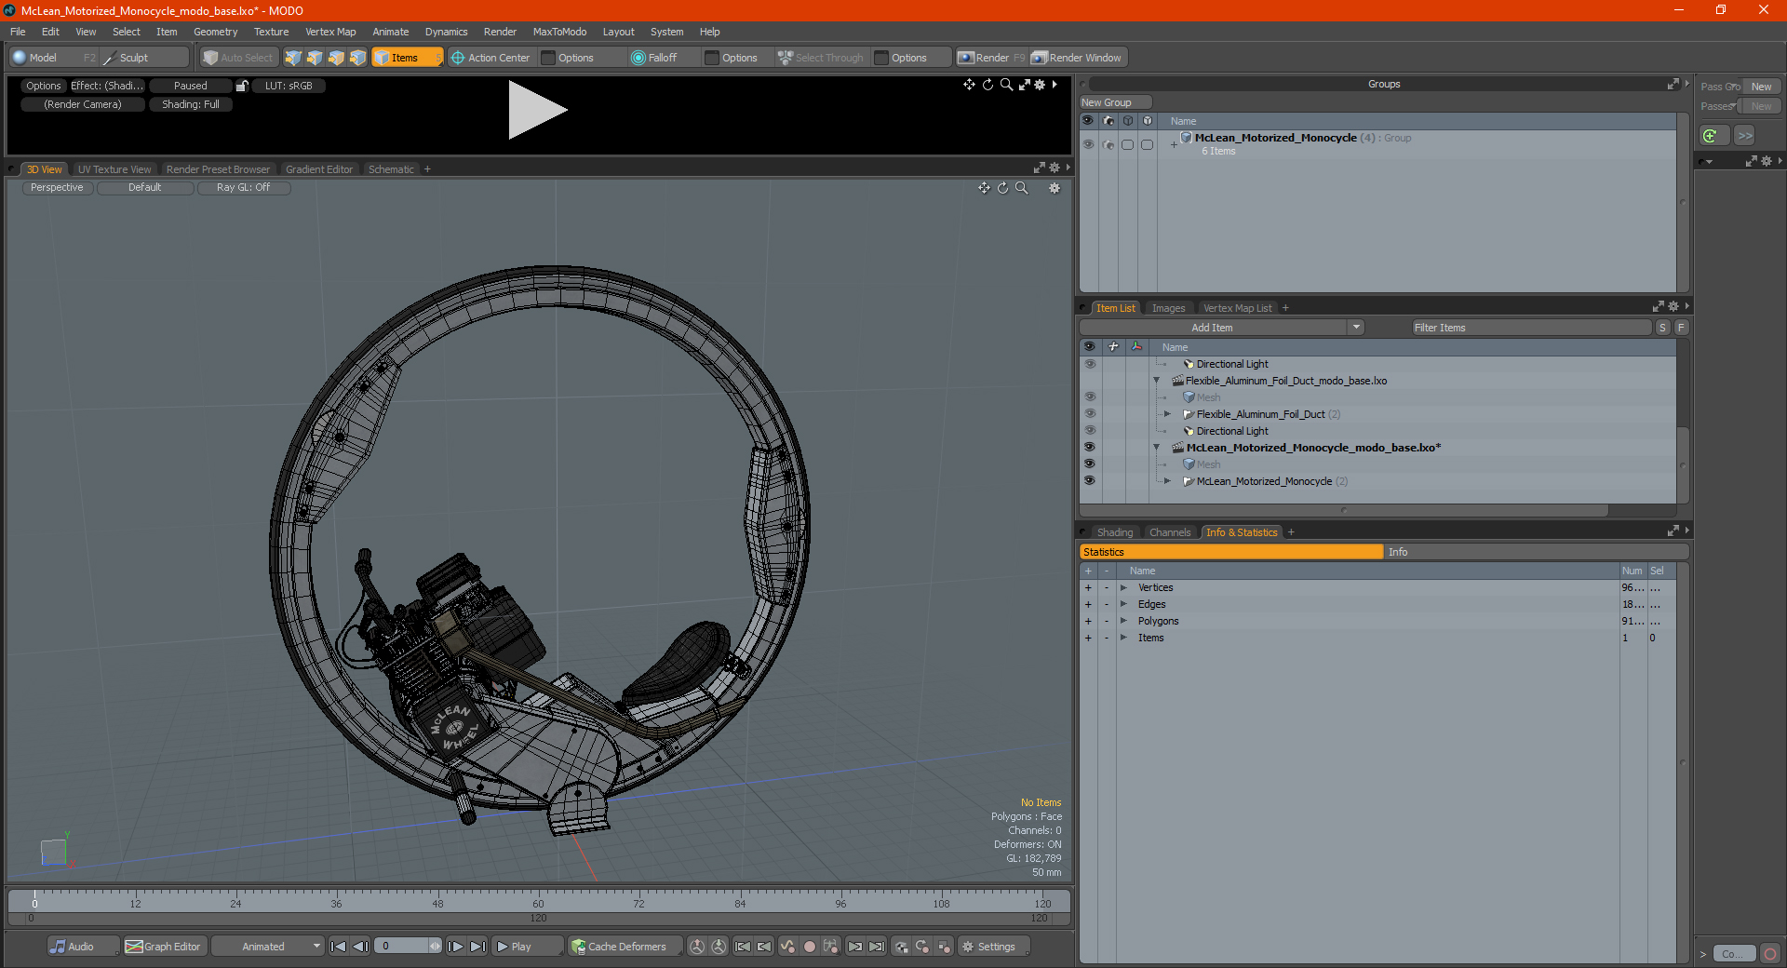This screenshot has height=968, width=1787.
Task: Click the Shading: Full button
Action: pyautogui.click(x=191, y=104)
